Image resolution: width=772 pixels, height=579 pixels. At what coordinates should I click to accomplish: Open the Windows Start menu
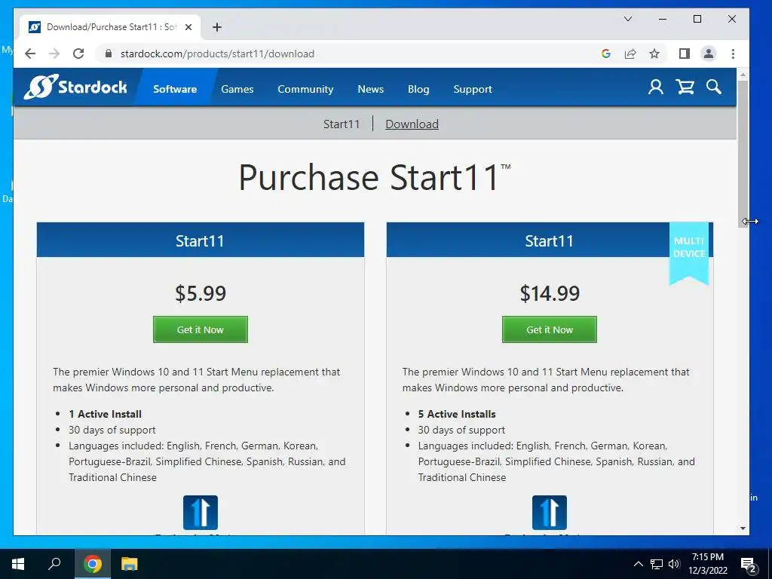[18, 564]
